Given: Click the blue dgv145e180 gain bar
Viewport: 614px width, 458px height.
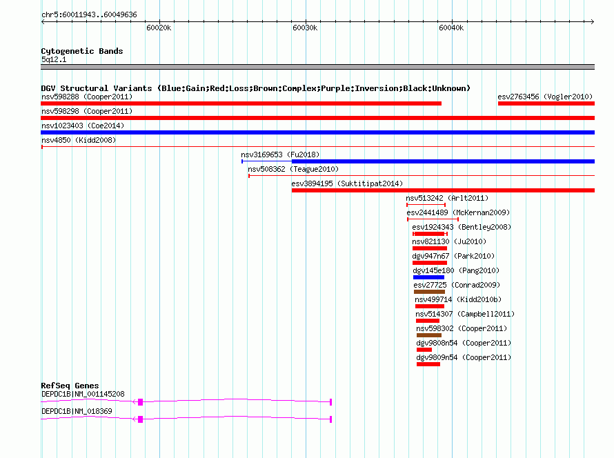Looking at the screenshot, I should 429,277.
